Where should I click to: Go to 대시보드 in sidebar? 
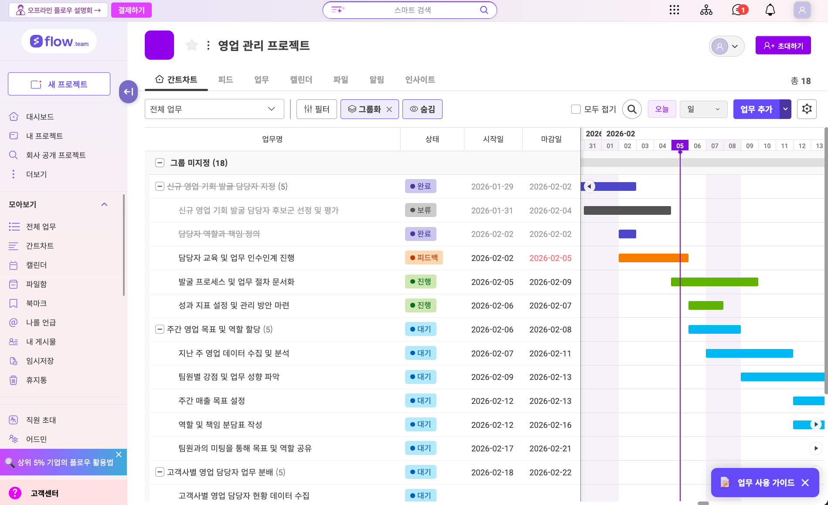pos(39,117)
